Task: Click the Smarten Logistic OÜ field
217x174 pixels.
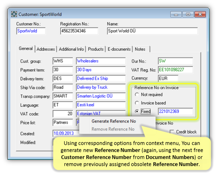Action: click(x=101, y=96)
